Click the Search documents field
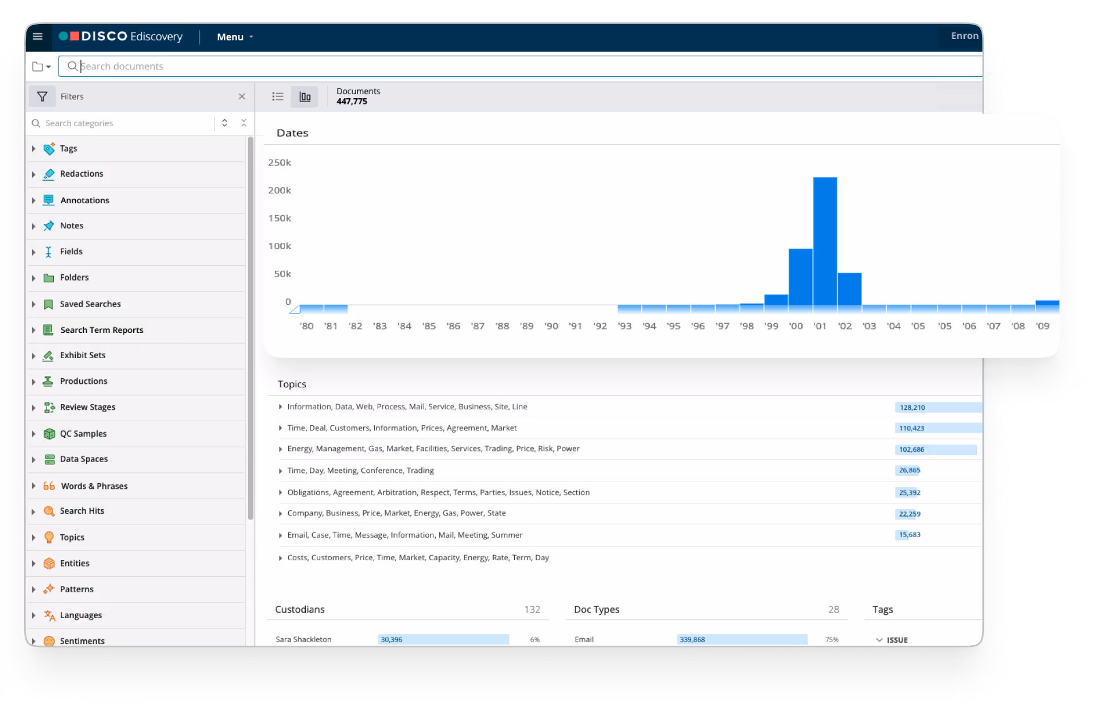 [x=521, y=66]
